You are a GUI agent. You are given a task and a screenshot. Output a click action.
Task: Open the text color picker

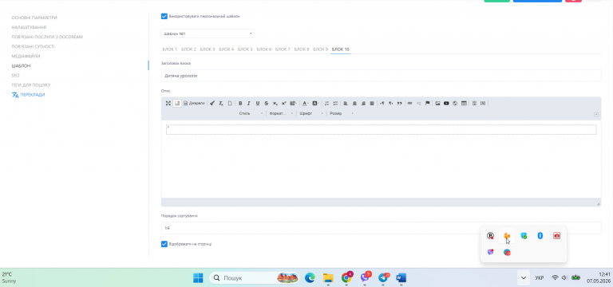(306, 104)
